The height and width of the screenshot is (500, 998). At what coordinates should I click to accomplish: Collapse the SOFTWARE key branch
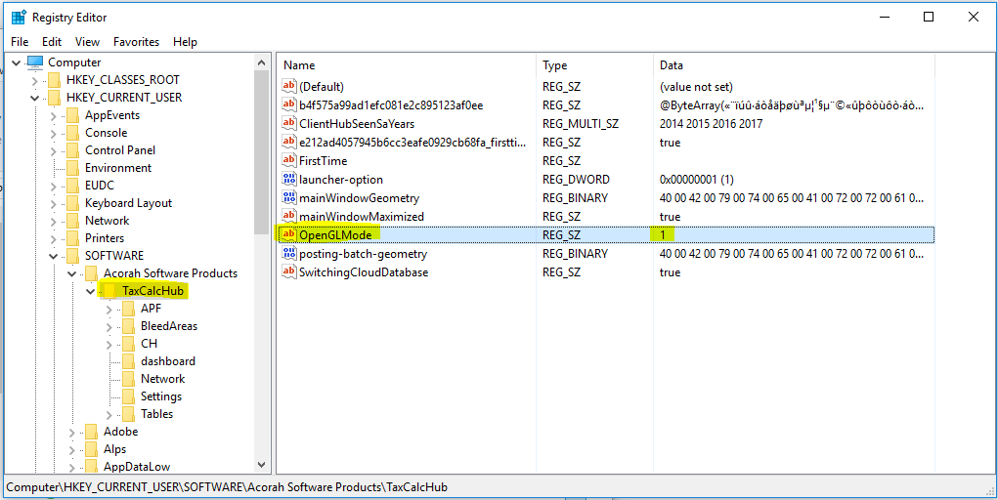coord(54,256)
